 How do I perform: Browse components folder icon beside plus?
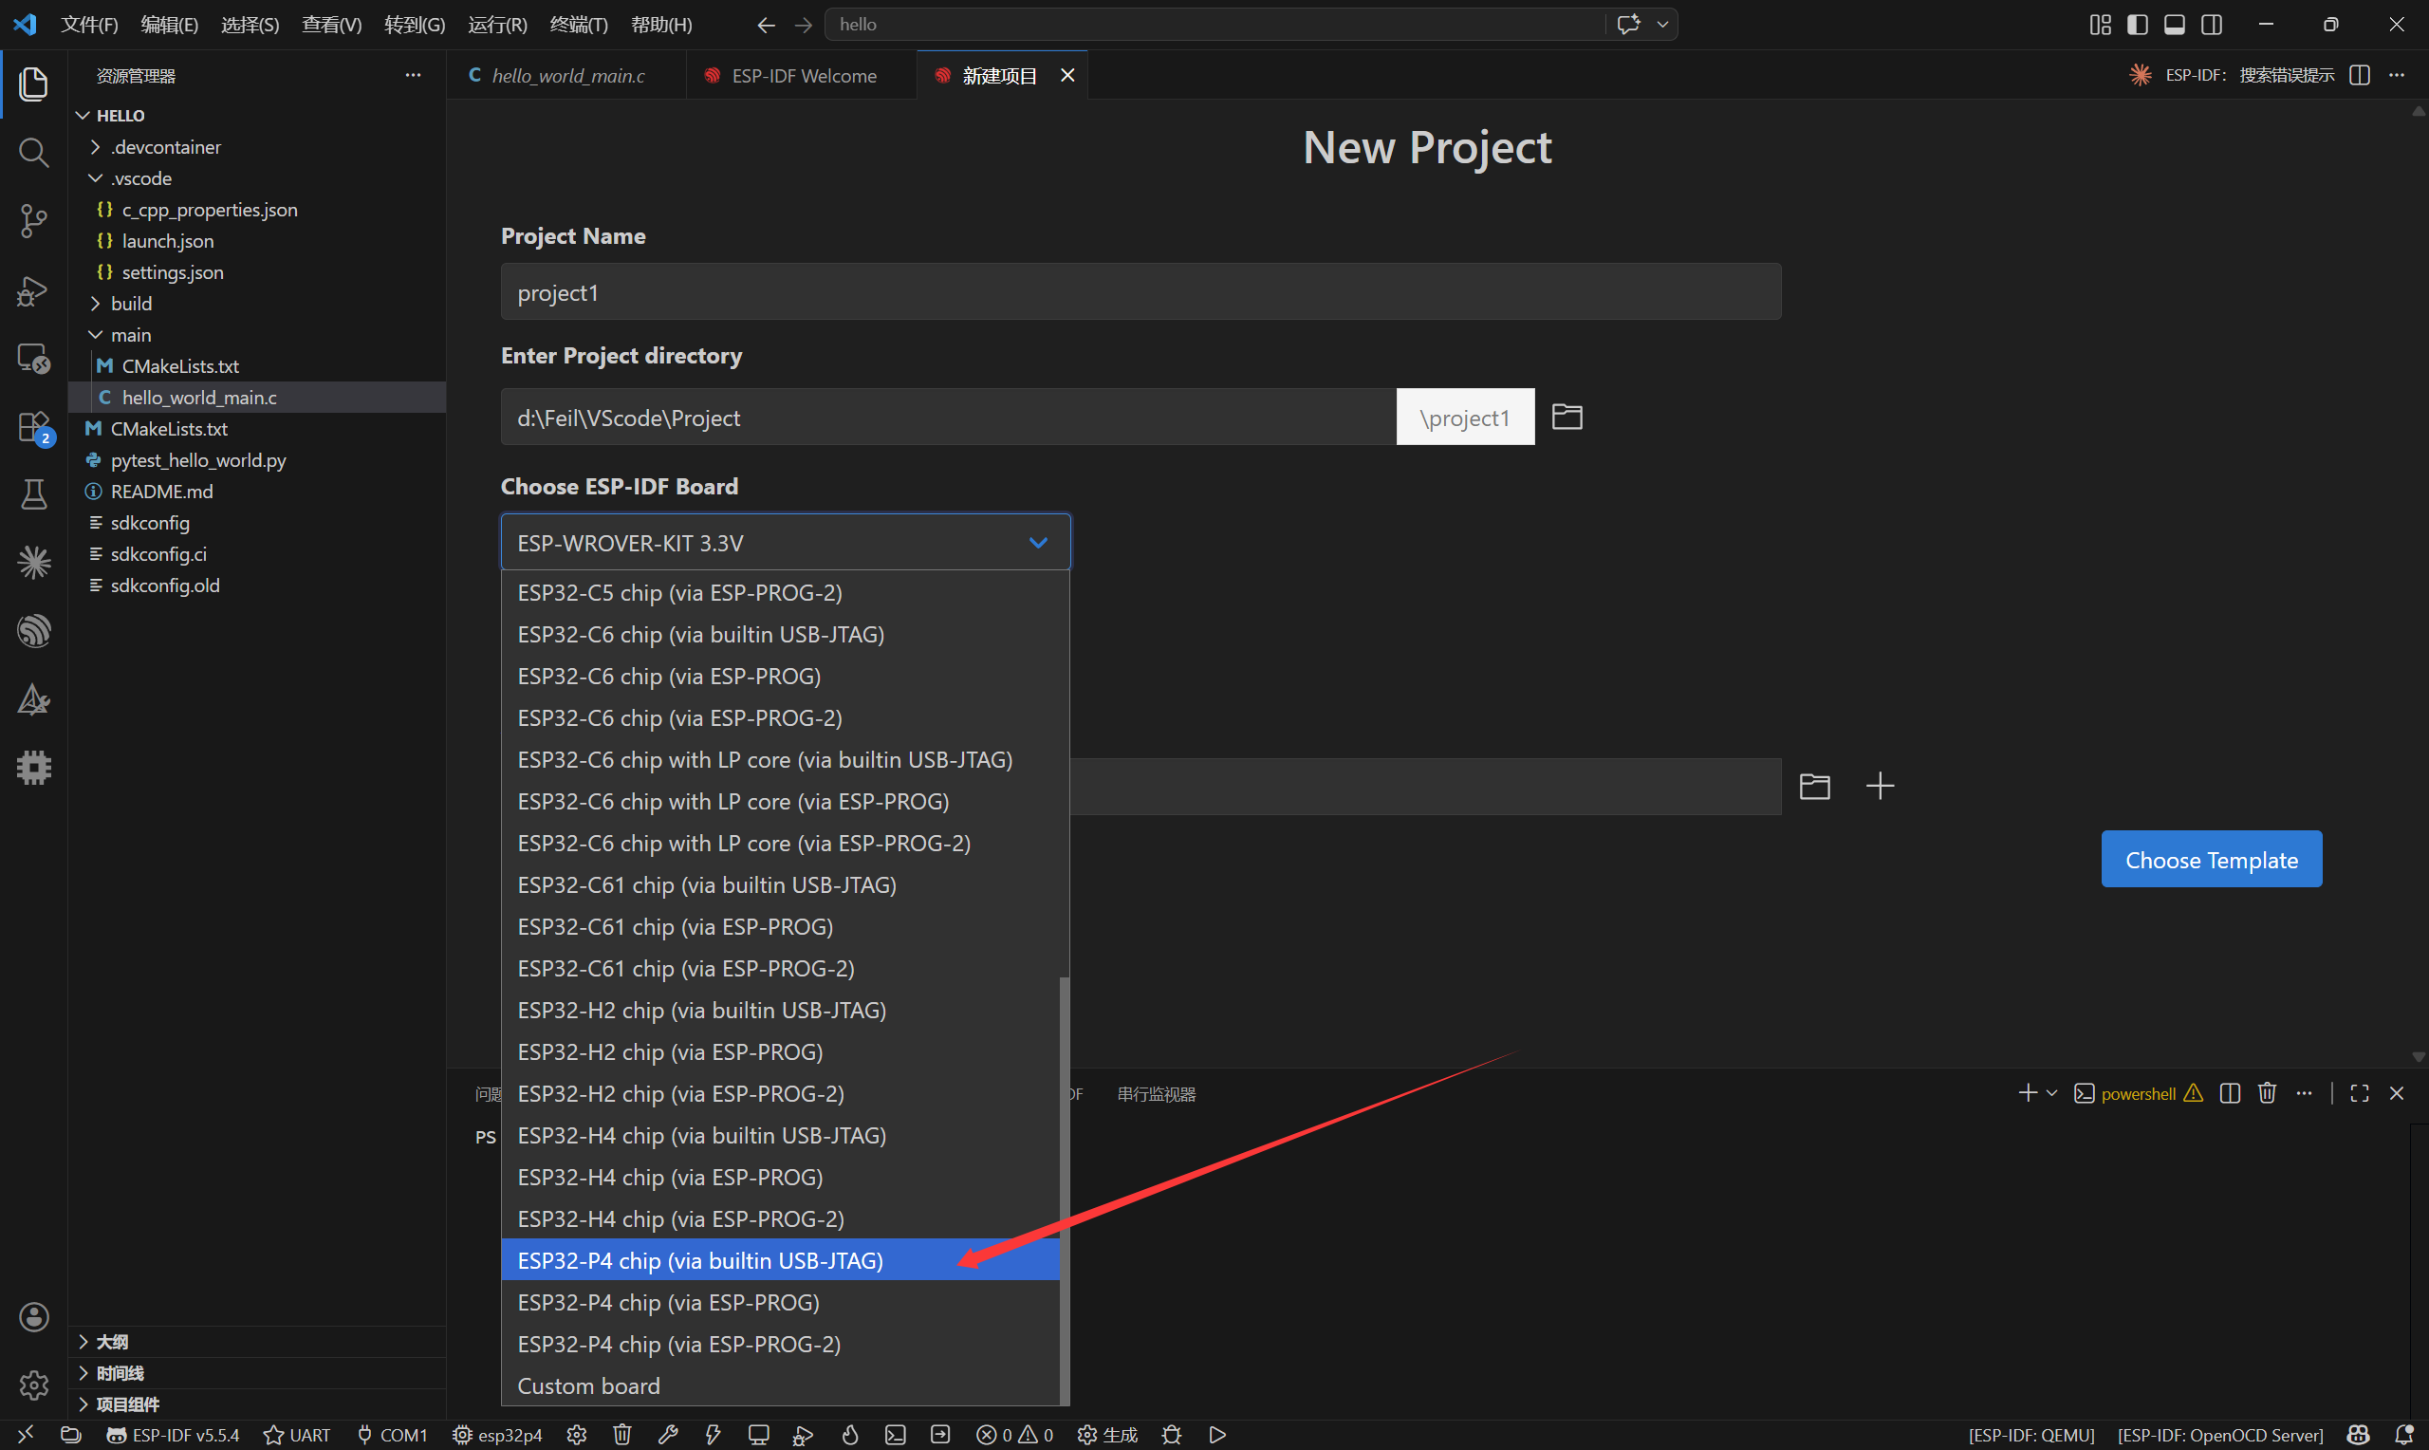[x=1815, y=786]
